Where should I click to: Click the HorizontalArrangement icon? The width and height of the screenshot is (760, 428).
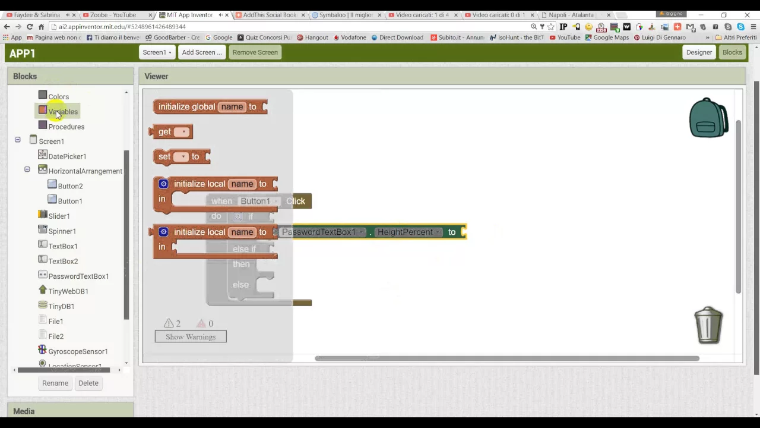pyautogui.click(x=43, y=169)
